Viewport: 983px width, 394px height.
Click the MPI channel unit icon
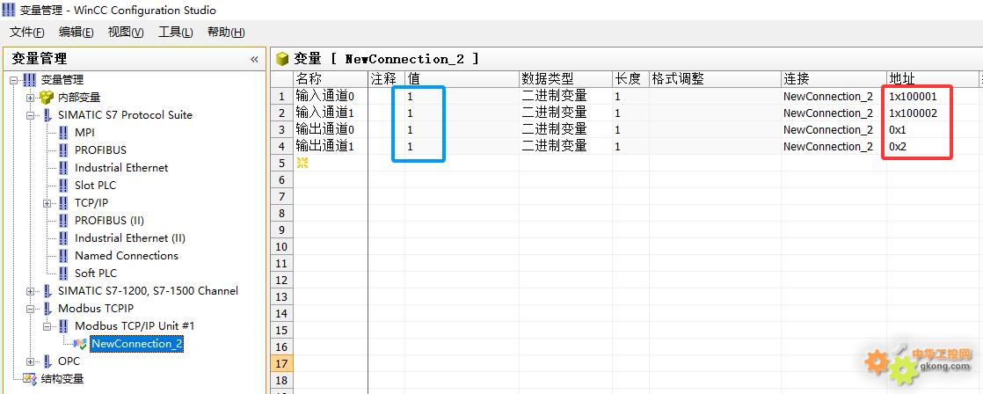(x=63, y=133)
